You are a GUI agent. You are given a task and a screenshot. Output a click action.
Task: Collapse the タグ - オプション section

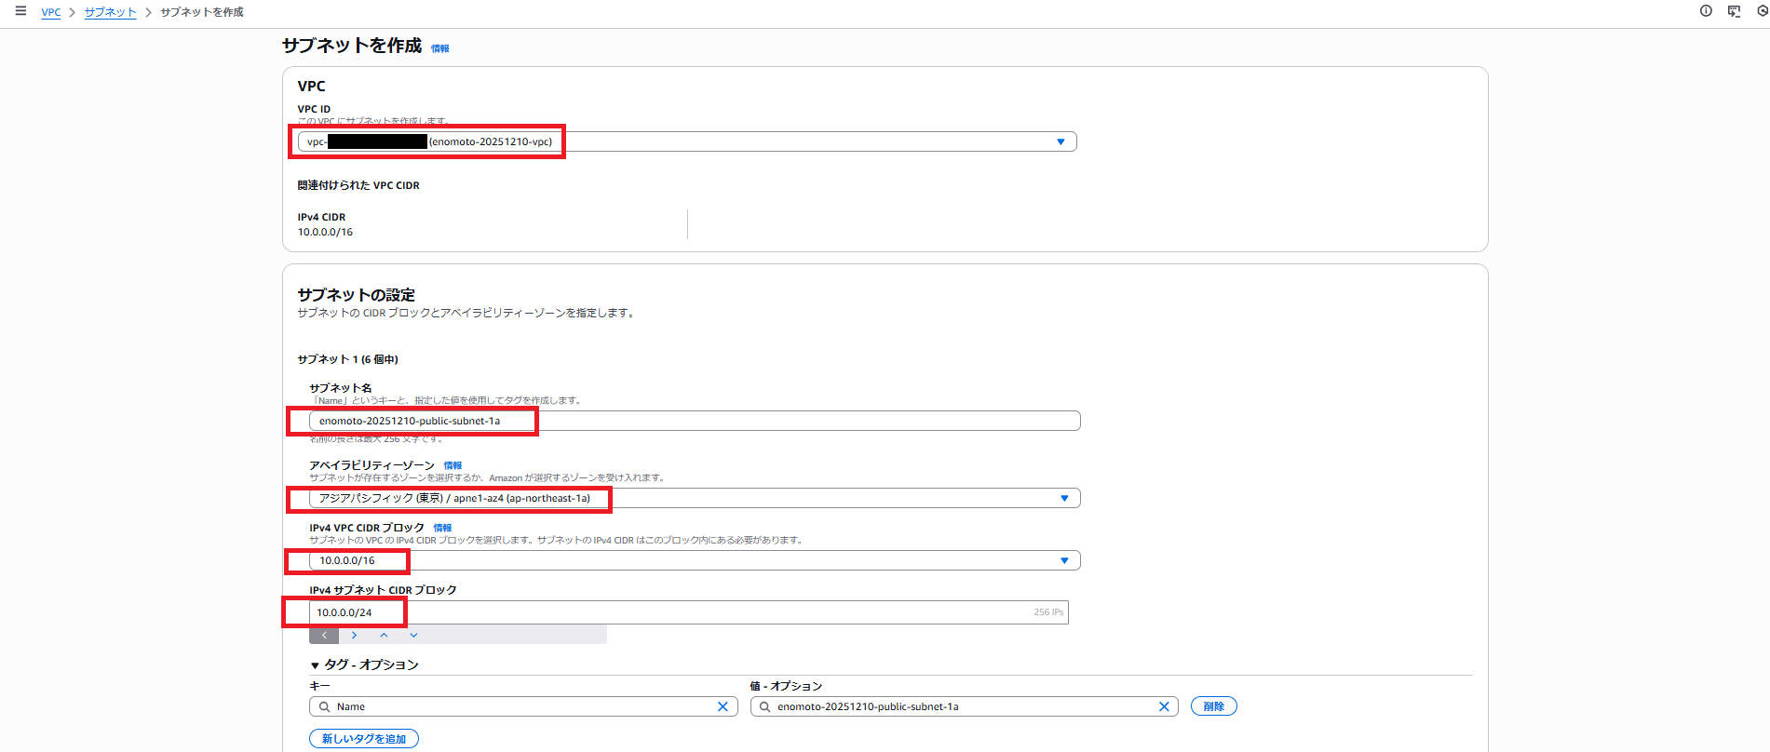[x=316, y=665]
